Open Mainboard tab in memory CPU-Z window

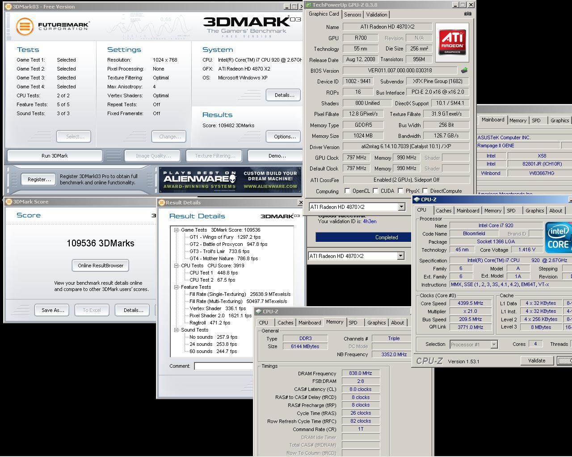(x=310, y=323)
